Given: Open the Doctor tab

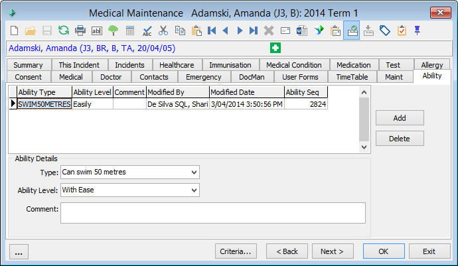Looking at the screenshot, I should (x=111, y=77).
